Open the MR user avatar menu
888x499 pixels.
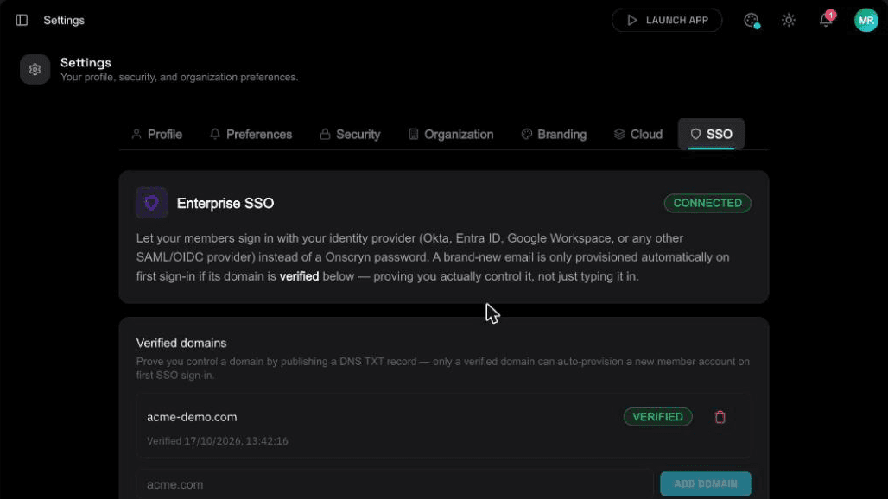(x=866, y=21)
